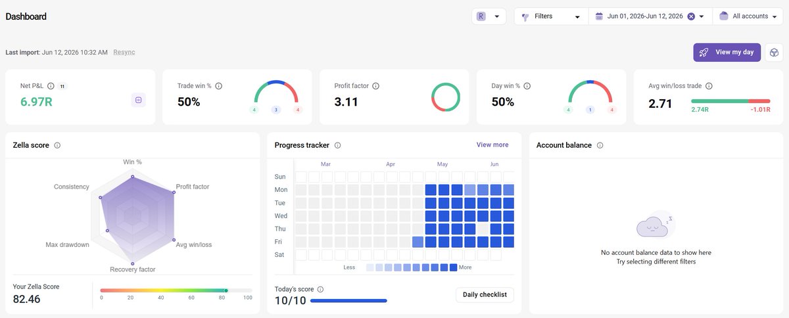The image size is (789, 318).
Task: Open the Filters dropdown
Action: (551, 16)
